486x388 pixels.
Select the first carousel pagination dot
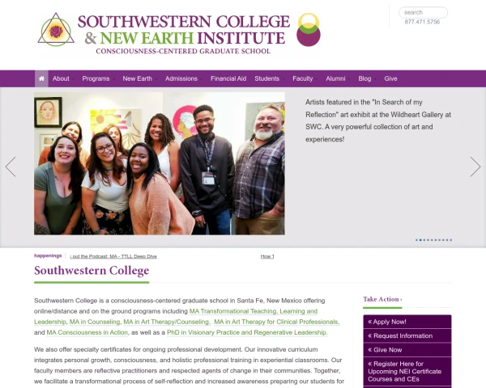(x=416, y=240)
